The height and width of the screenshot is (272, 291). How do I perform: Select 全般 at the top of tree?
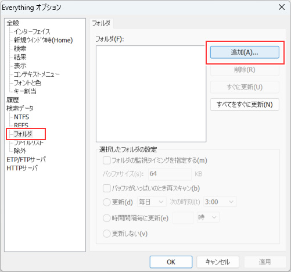(13, 23)
